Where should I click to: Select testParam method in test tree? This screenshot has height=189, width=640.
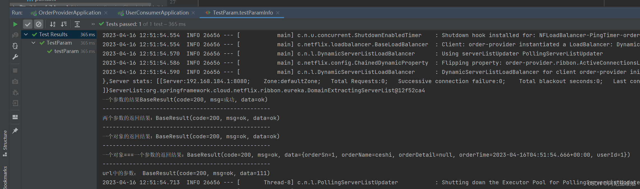point(66,51)
